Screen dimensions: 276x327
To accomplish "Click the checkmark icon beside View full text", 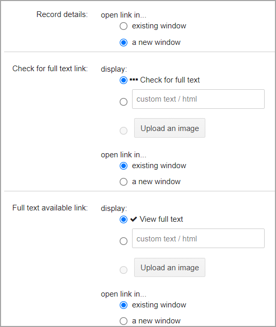I will [134, 219].
